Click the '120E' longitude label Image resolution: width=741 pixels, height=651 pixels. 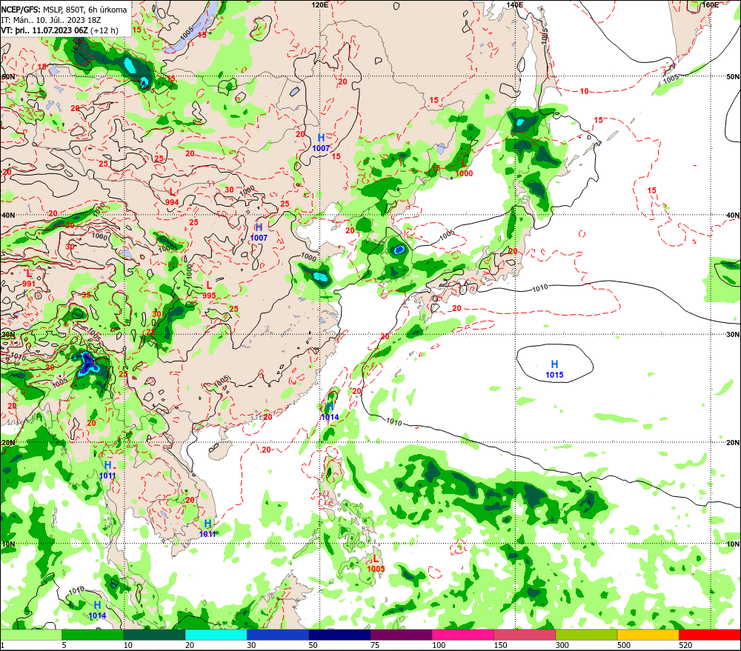tap(320, 4)
